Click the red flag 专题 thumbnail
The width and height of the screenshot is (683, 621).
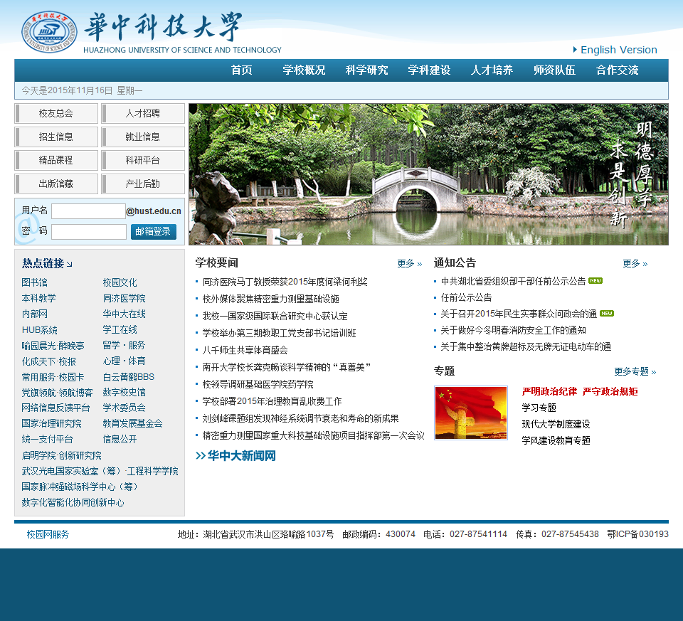click(x=471, y=413)
